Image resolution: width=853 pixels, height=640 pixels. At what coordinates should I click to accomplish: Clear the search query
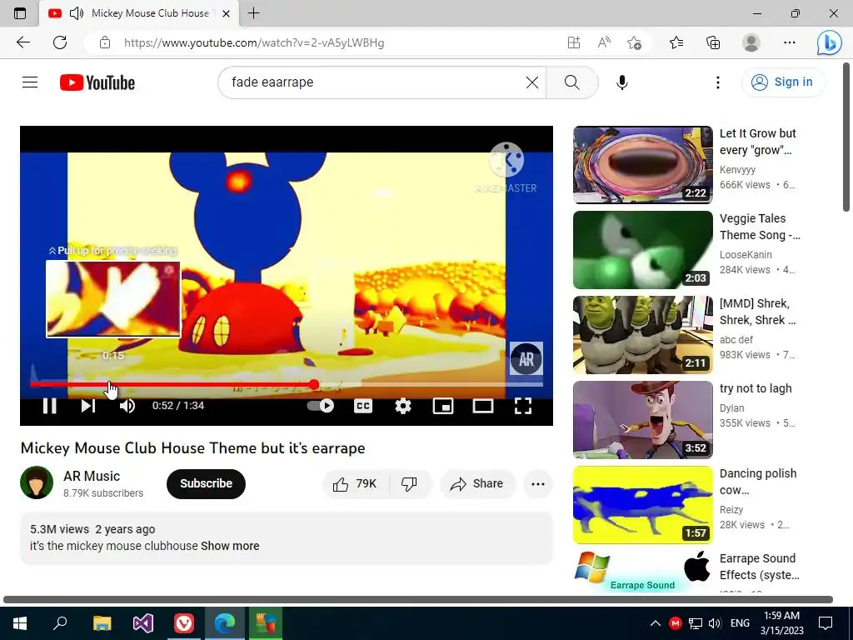pyautogui.click(x=532, y=82)
